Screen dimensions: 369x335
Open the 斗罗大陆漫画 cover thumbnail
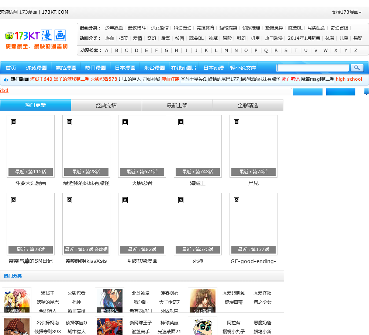[31, 146]
